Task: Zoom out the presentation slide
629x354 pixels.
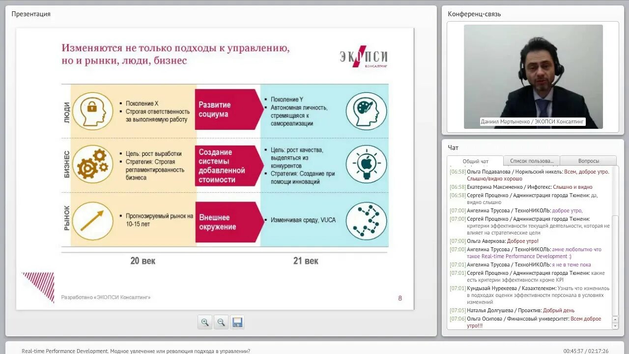Action: click(221, 323)
